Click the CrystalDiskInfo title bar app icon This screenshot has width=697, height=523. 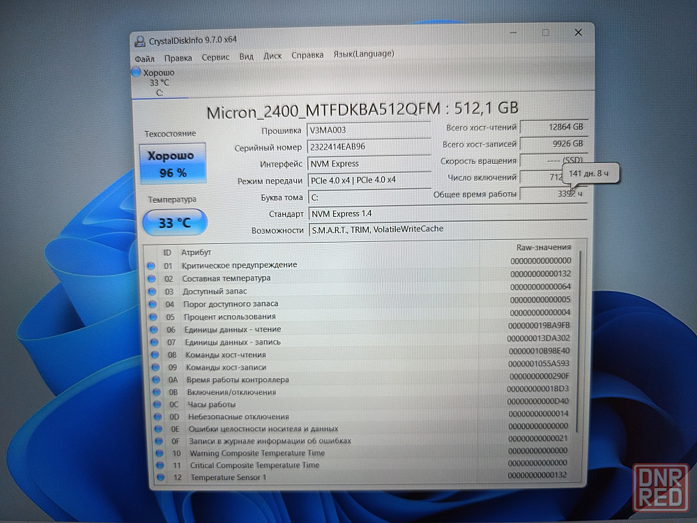pos(140,40)
